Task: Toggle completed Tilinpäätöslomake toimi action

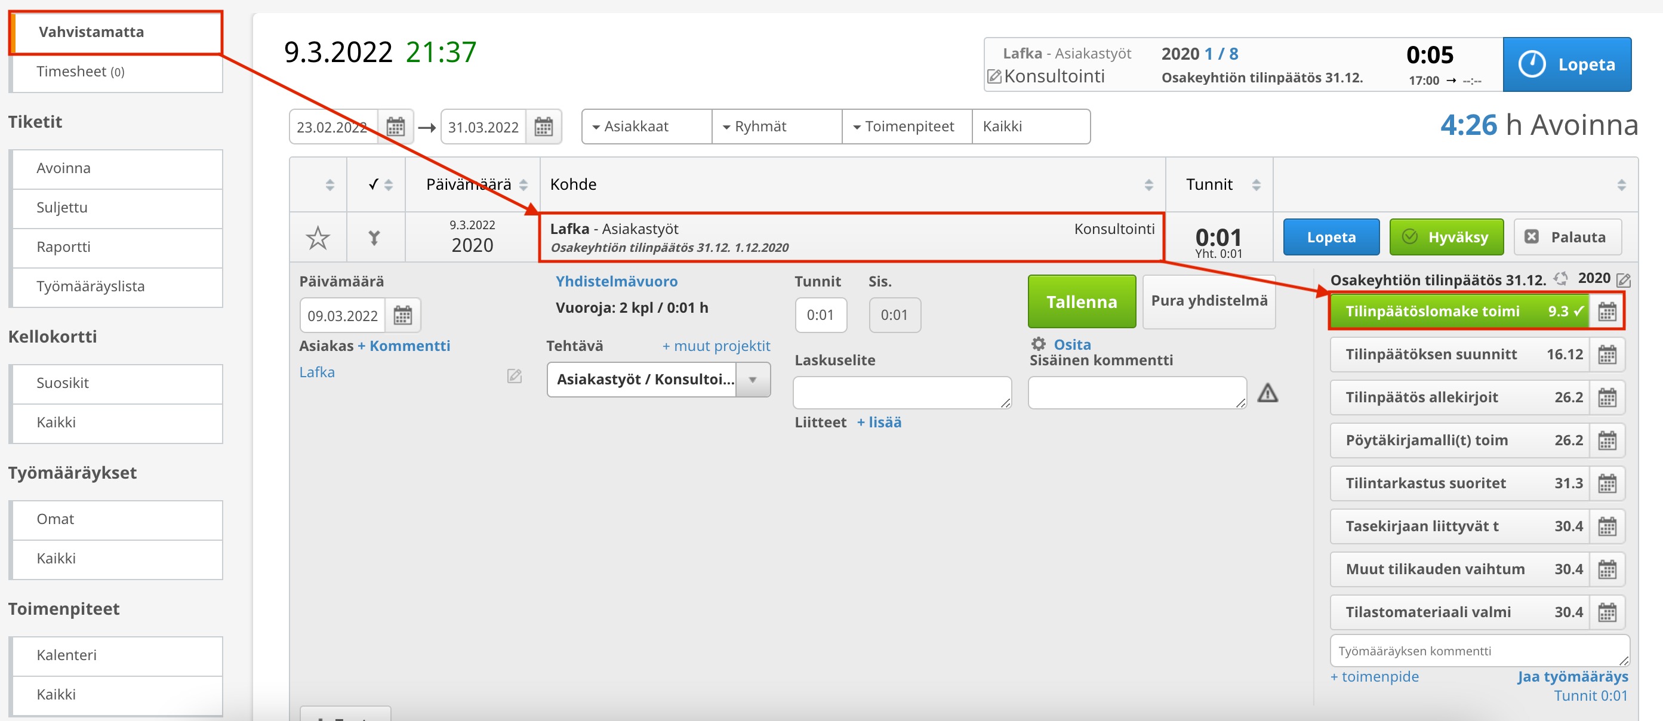Action: pos(1458,311)
